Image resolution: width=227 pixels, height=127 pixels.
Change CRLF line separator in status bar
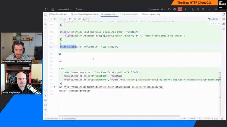199,119
